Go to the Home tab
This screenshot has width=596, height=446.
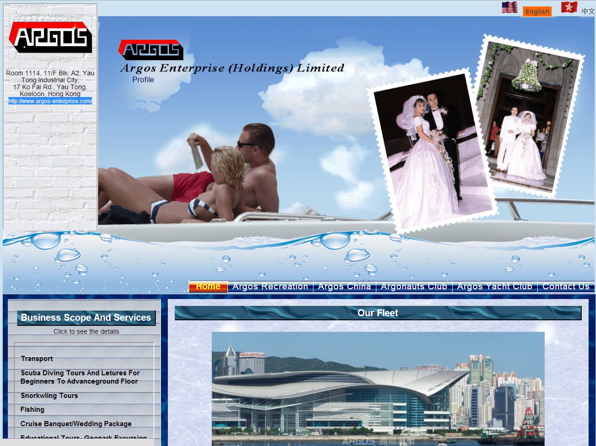[208, 287]
